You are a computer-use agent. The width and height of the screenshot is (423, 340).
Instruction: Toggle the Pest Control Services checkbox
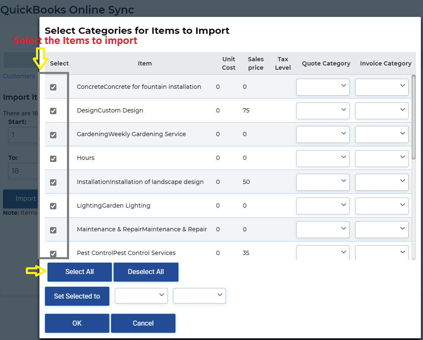[x=53, y=254]
